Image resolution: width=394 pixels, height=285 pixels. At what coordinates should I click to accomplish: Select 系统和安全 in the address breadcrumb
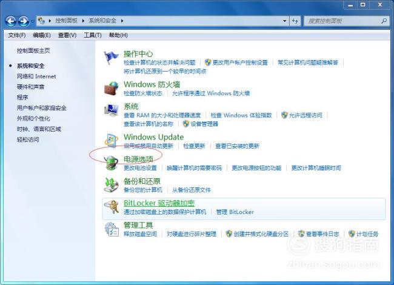tap(102, 21)
